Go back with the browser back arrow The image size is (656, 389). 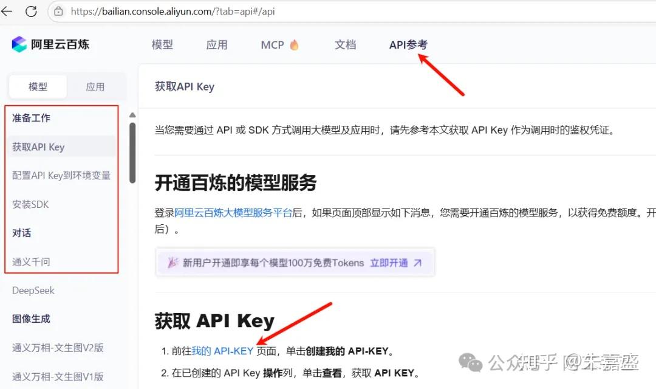click(x=7, y=12)
